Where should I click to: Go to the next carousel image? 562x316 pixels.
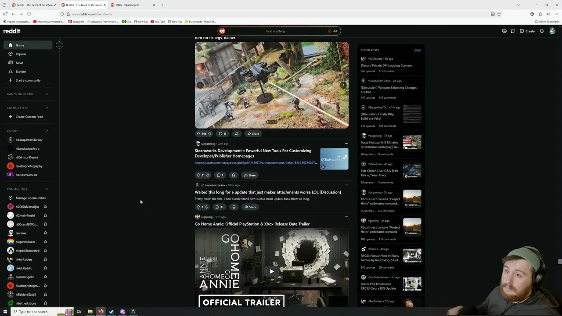343,85
